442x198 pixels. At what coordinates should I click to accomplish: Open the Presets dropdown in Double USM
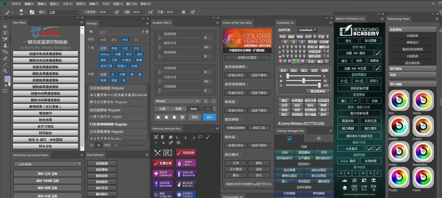(x=178, y=101)
